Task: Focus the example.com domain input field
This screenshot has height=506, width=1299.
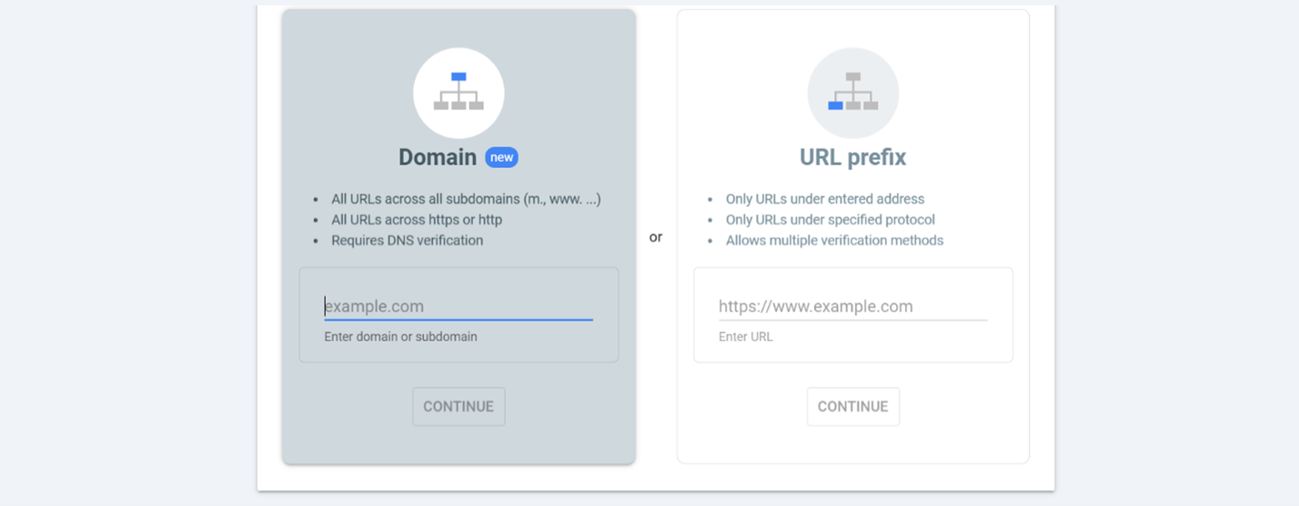Action: coord(458,306)
